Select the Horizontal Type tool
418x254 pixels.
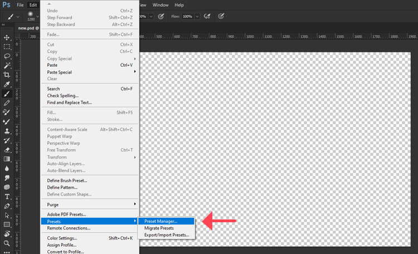click(7, 196)
